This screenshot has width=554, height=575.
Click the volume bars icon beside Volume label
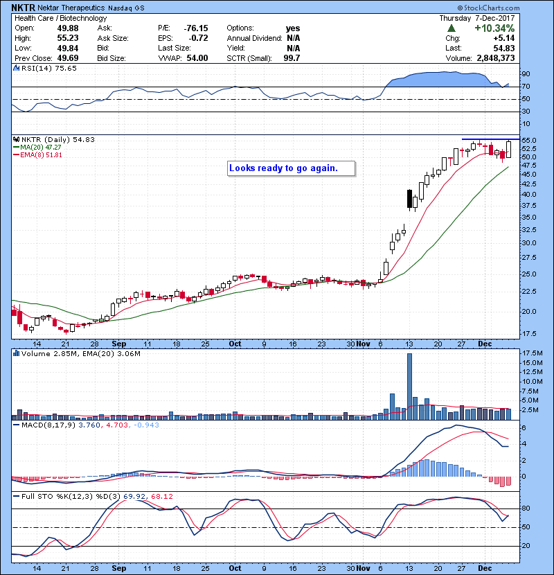pyautogui.click(x=16, y=353)
